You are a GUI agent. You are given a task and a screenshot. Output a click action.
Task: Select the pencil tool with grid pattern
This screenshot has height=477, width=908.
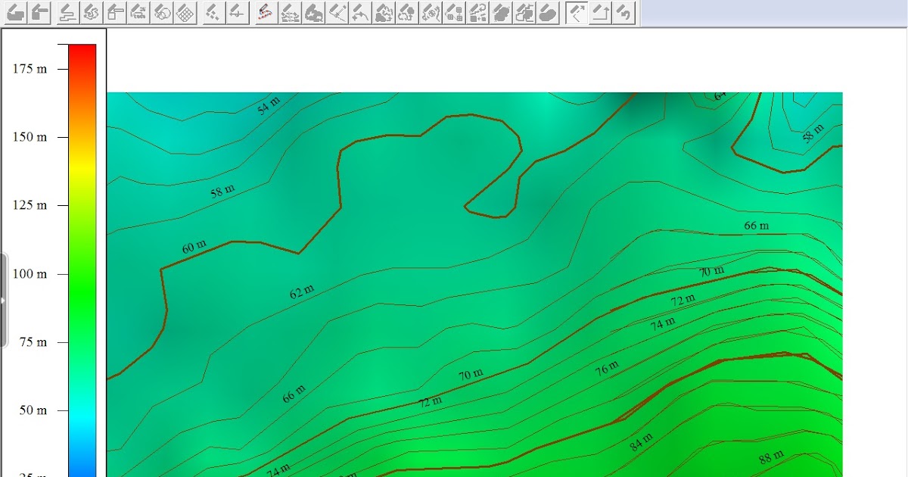[185, 12]
